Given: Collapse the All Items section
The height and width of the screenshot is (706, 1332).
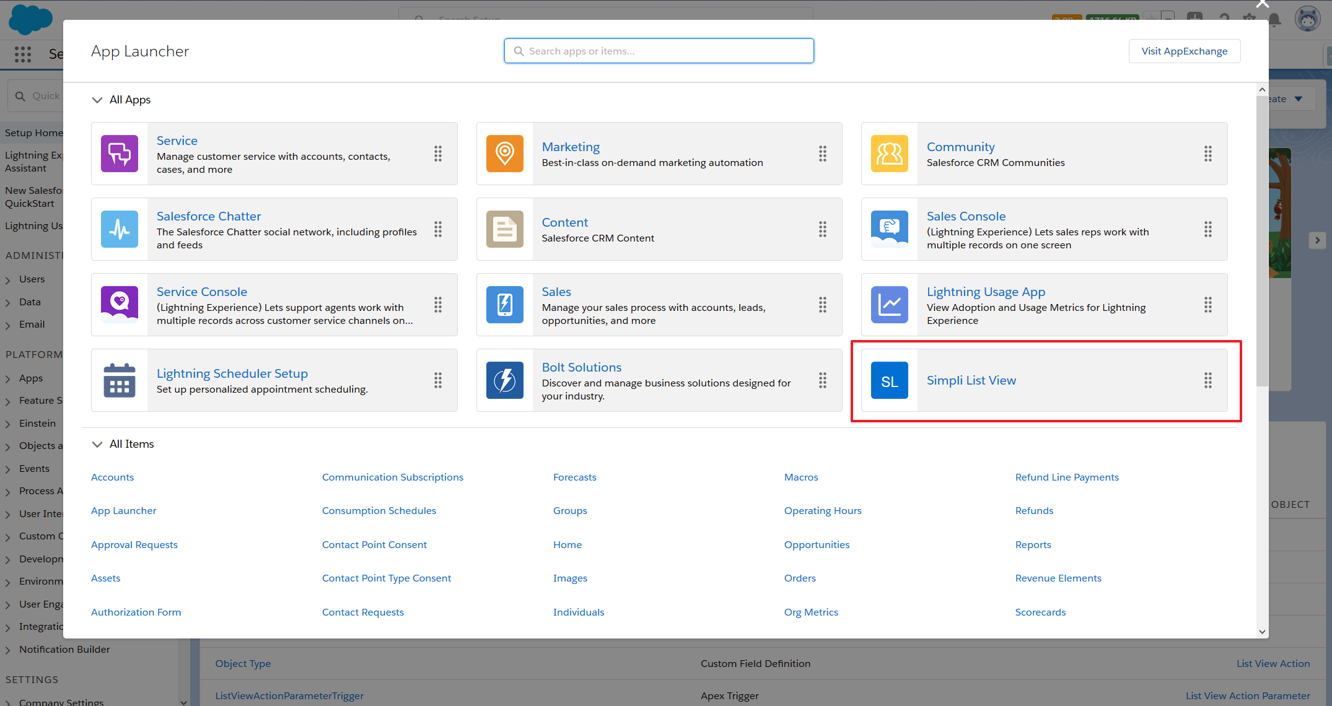Looking at the screenshot, I should [x=97, y=444].
